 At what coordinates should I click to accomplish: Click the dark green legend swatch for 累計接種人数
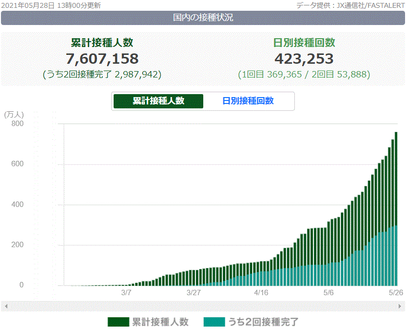pyautogui.click(x=118, y=322)
